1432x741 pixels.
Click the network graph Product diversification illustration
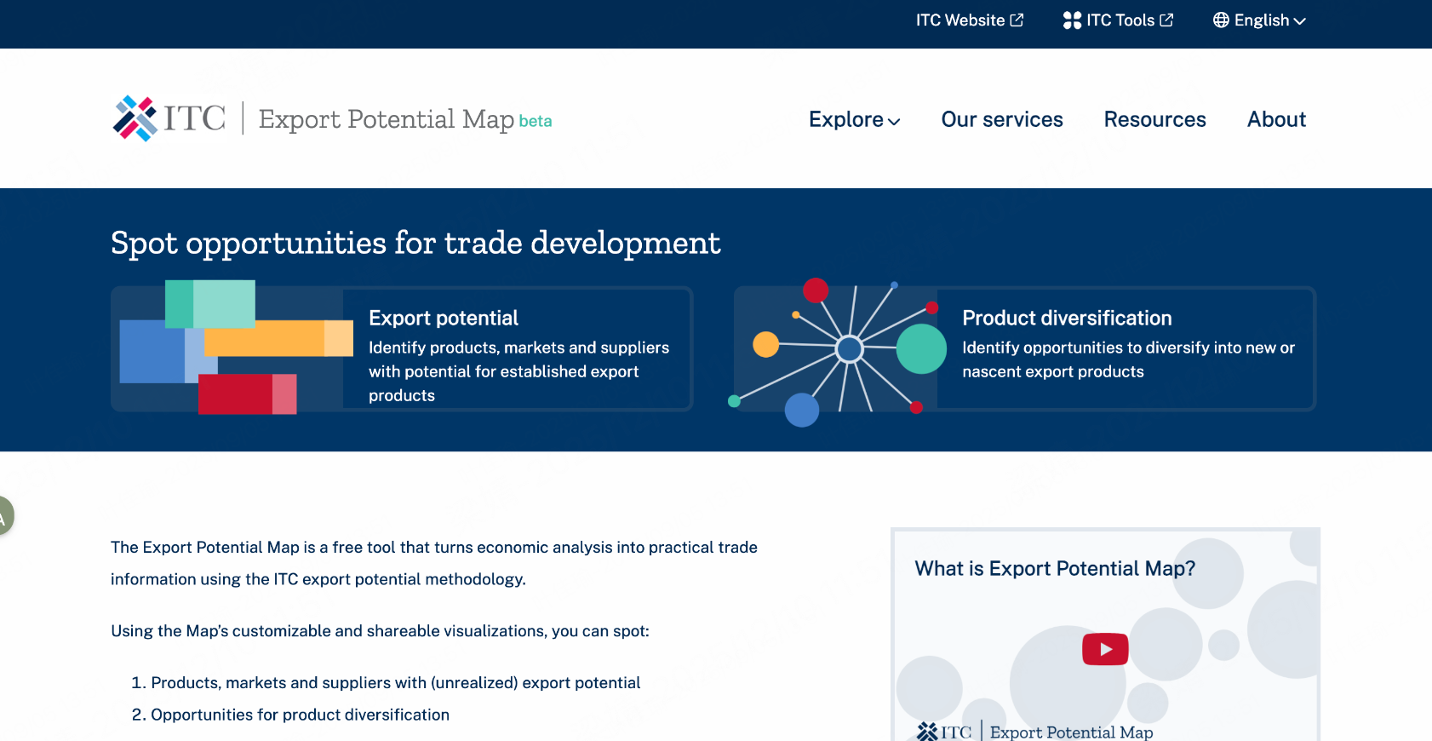pos(839,349)
